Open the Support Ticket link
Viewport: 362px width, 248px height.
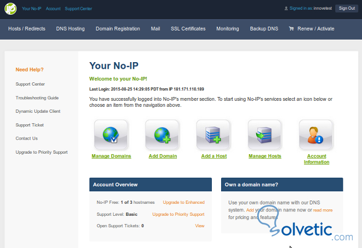click(x=30, y=125)
